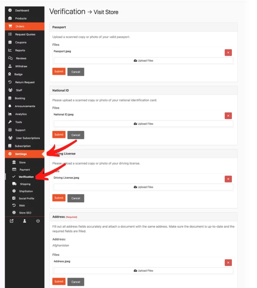Image resolution: width=257 pixels, height=288 pixels.
Task: Cancel the Driving License upload
Action: click(x=76, y=198)
